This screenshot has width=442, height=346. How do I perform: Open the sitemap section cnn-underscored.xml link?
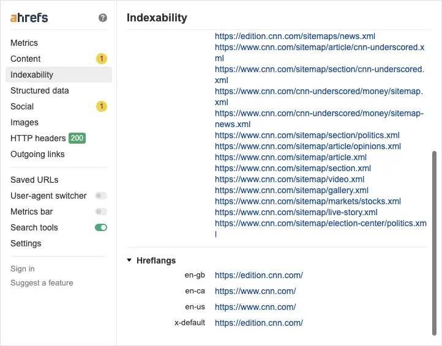[320, 75]
